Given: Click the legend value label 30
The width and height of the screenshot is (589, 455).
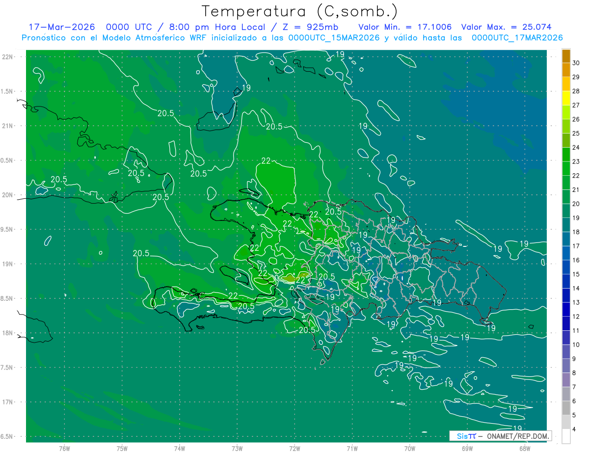Looking at the screenshot, I should point(576,63).
